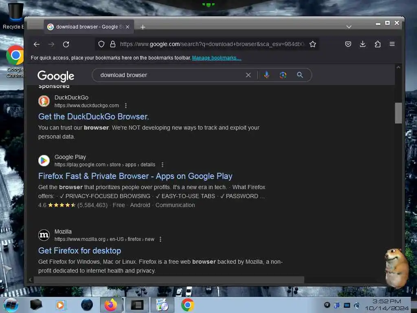417x313 pixels.
Task: Click the Mozilla site name in results
Action: coord(63,231)
